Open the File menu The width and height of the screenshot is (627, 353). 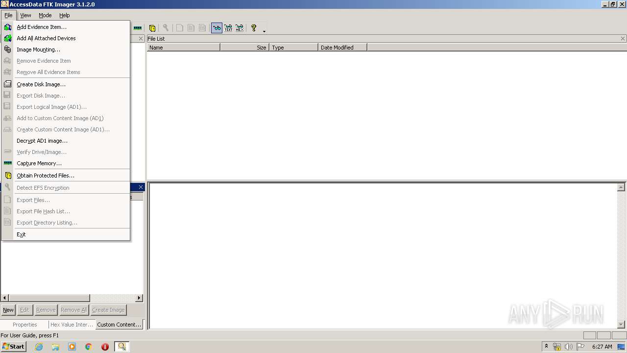pos(8,15)
